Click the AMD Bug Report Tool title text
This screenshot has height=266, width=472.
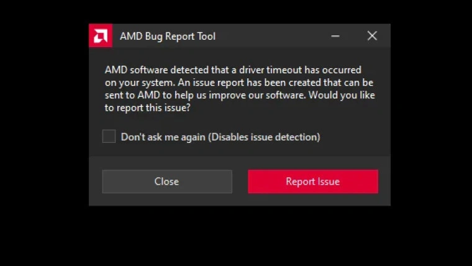coord(168,36)
